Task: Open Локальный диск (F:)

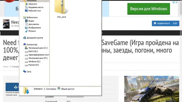Action: (38, 58)
